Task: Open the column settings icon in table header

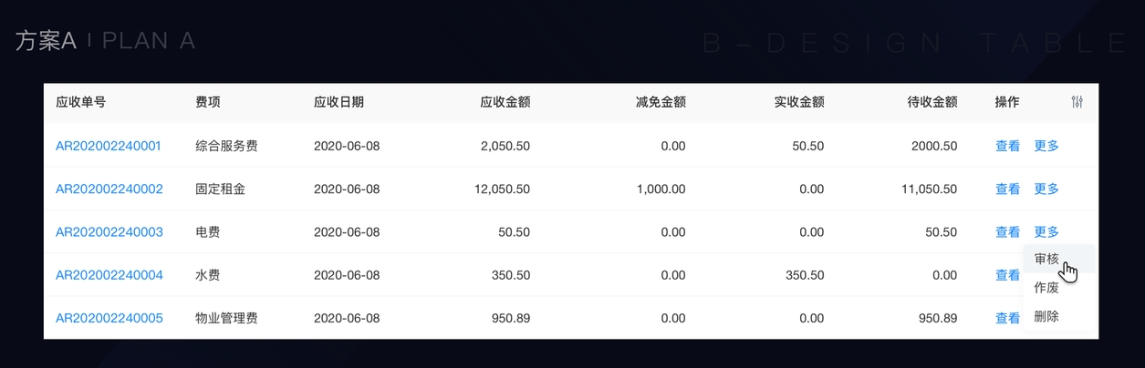Action: click(1077, 102)
